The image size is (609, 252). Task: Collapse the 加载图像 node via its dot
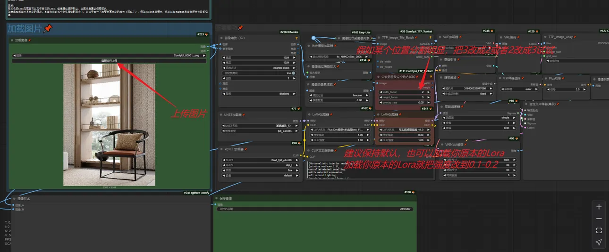pyautogui.click(x=12, y=41)
